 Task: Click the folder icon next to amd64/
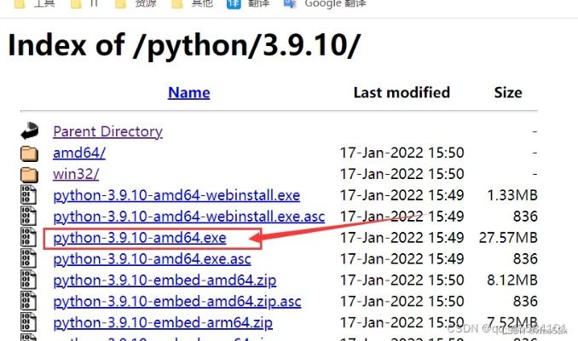[x=30, y=153]
